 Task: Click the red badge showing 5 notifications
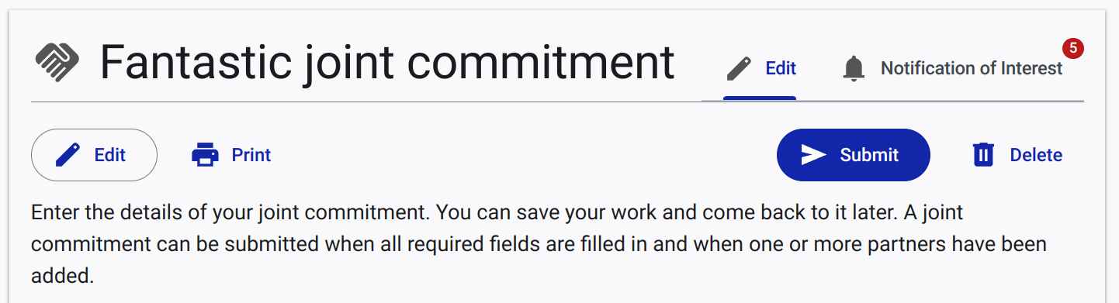coord(1072,48)
